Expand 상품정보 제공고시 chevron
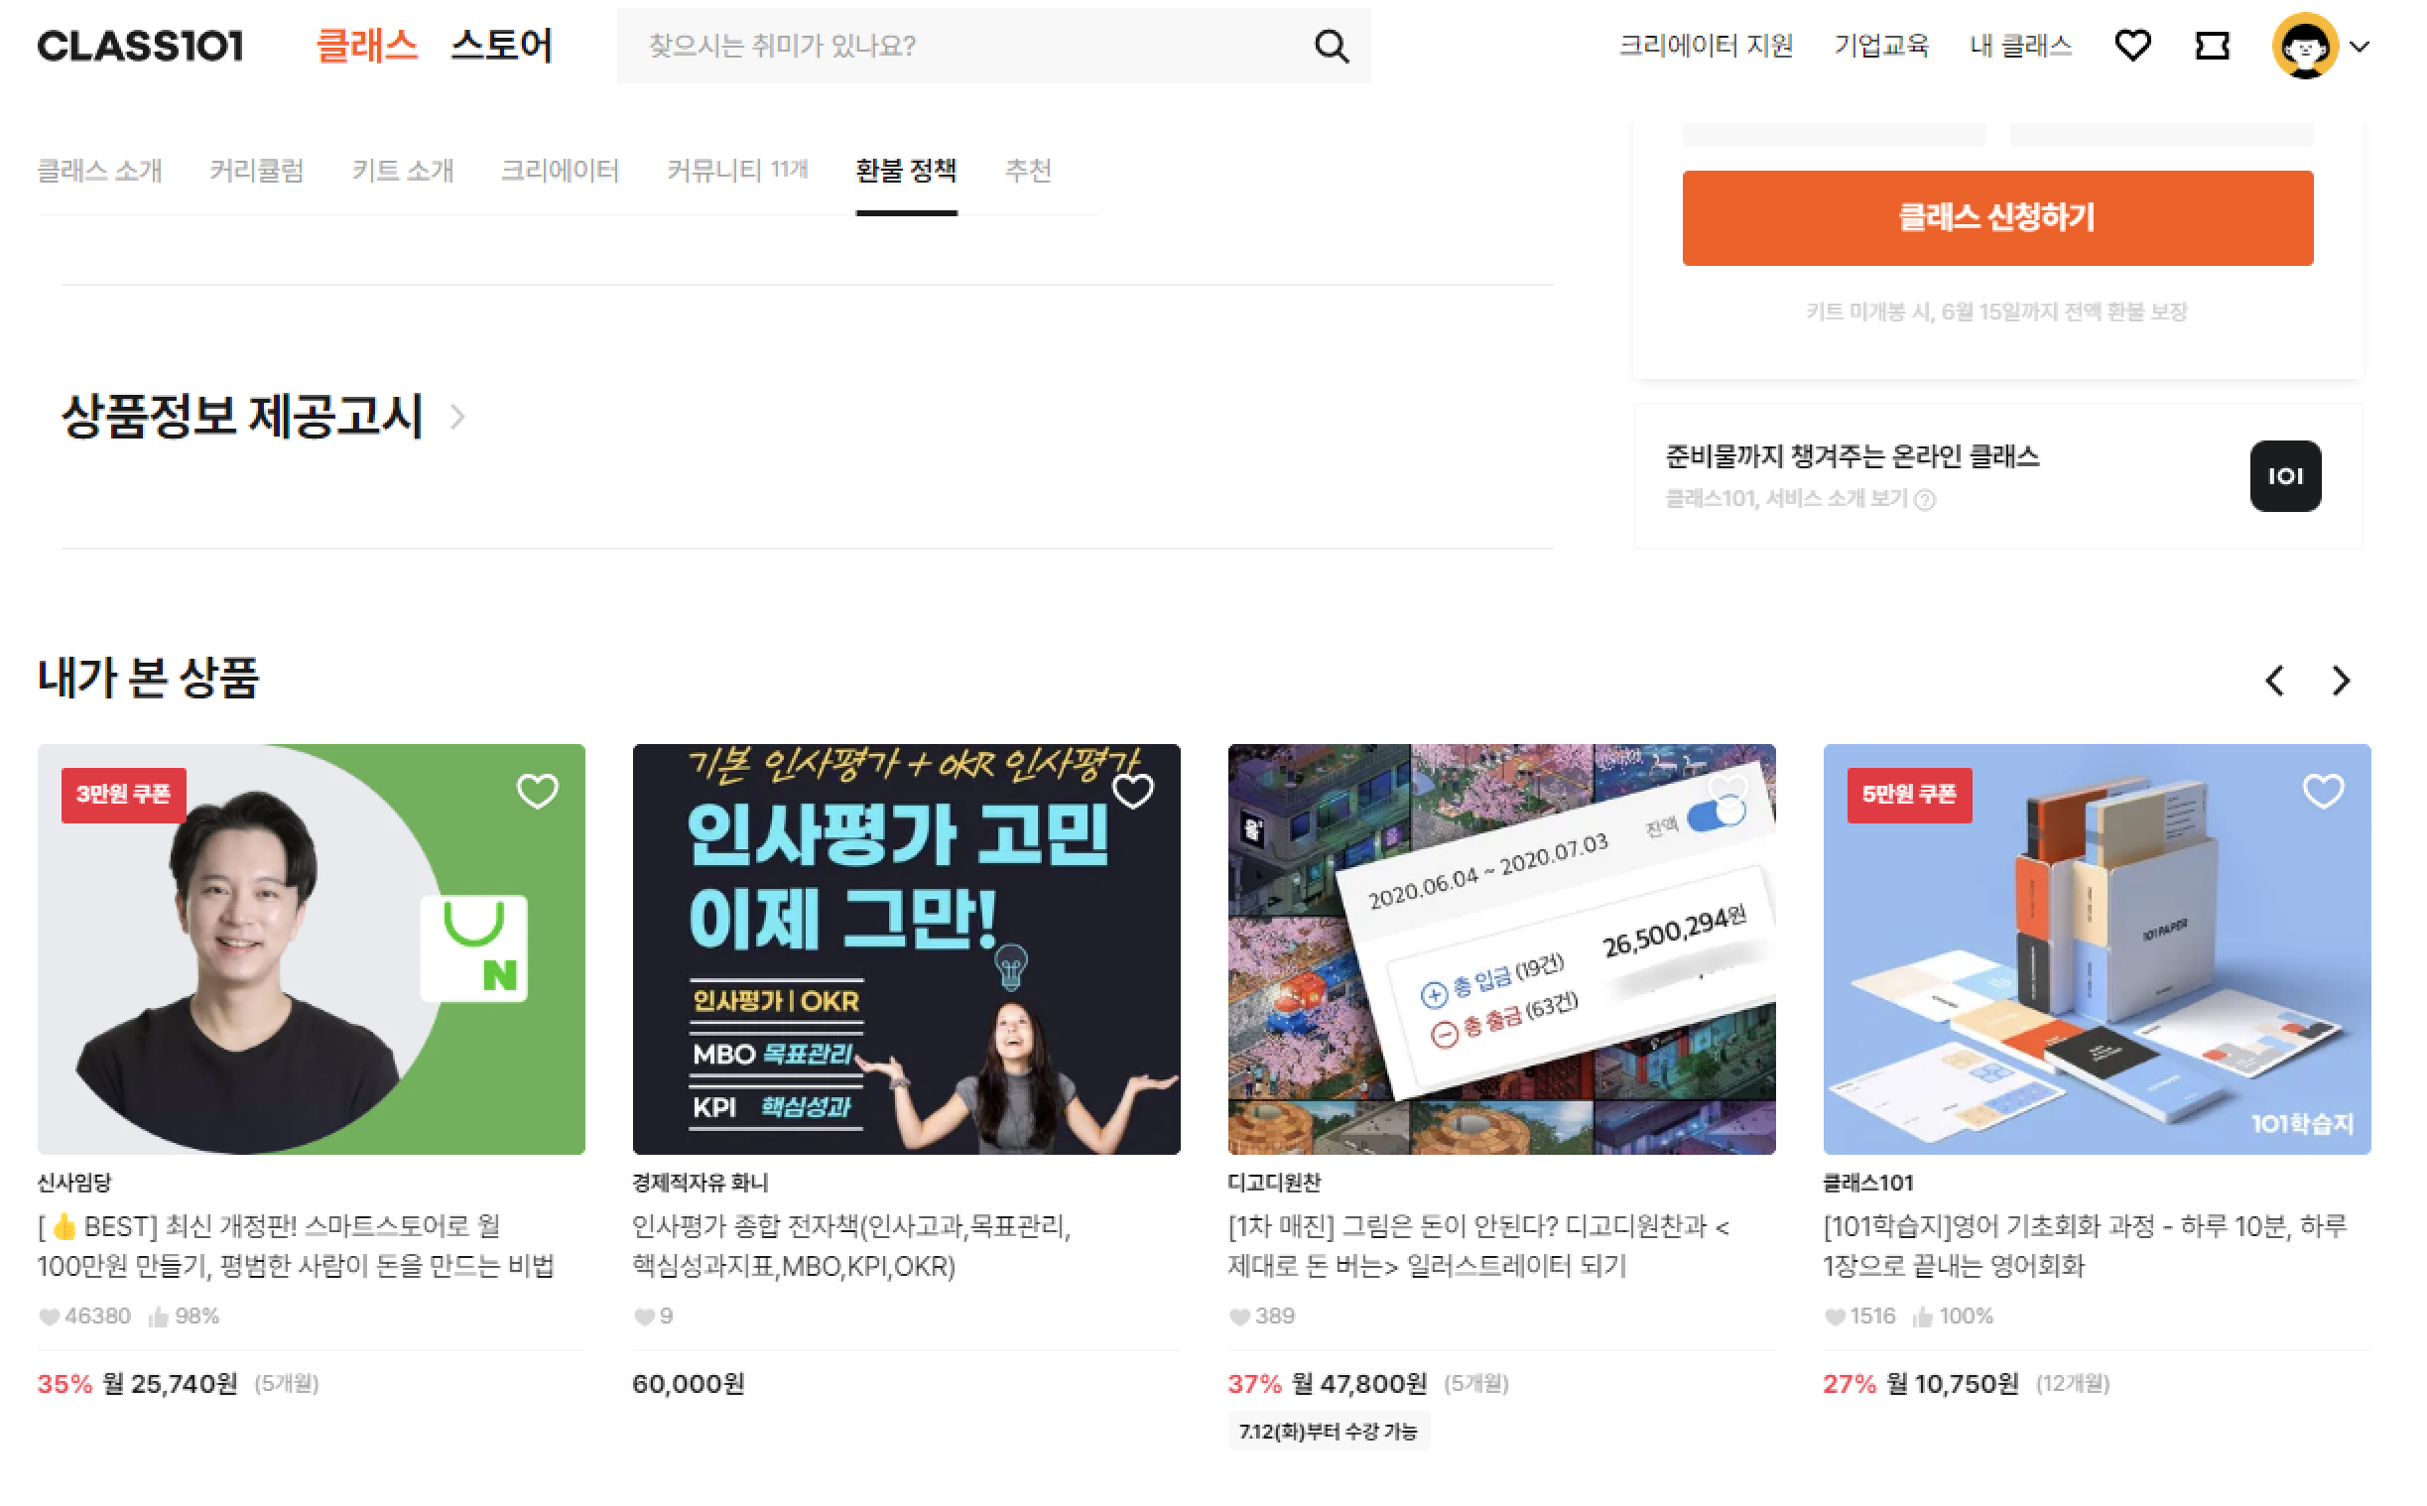Image resolution: width=2427 pixels, height=1506 pixels. tap(457, 416)
